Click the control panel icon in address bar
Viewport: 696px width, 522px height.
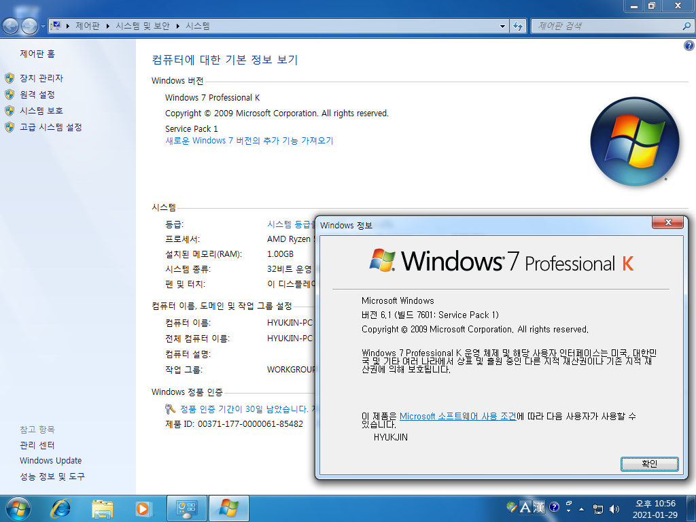(57, 26)
